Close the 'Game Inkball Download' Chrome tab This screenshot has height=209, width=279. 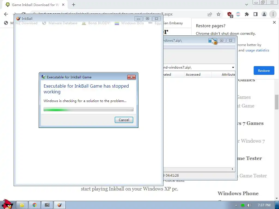pos(63,5)
